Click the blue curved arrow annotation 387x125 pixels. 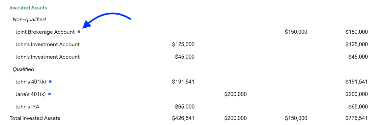(x=106, y=21)
